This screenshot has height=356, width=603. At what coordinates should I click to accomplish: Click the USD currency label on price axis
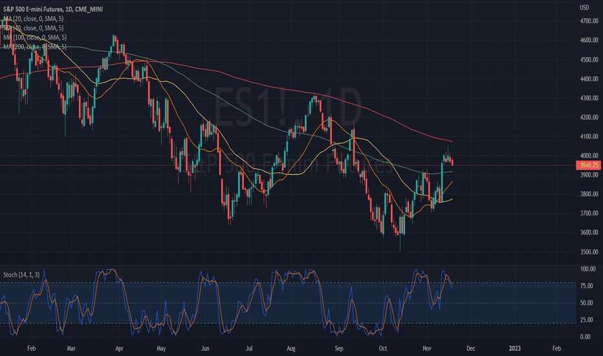584,7
